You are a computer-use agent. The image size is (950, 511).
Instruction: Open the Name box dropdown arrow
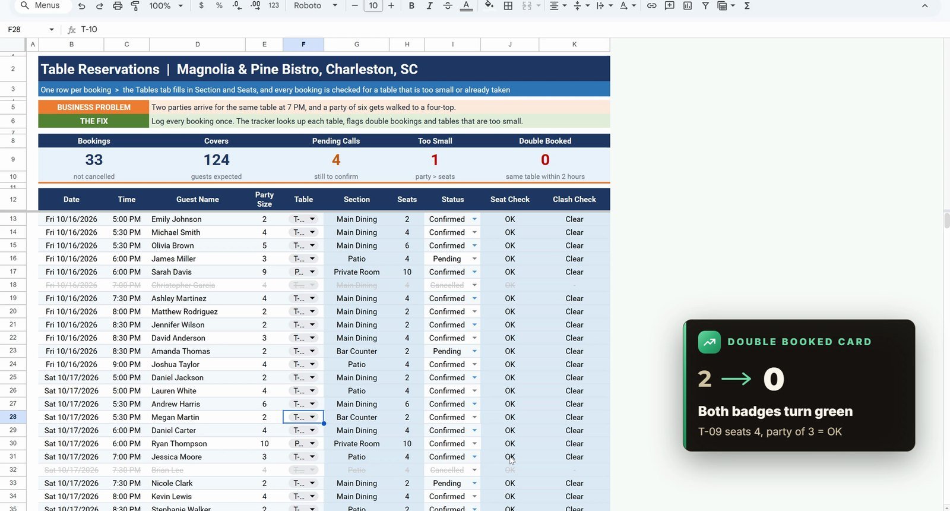tap(52, 29)
